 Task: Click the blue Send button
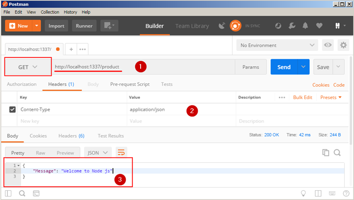pyautogui.click(x=284, y=67)
